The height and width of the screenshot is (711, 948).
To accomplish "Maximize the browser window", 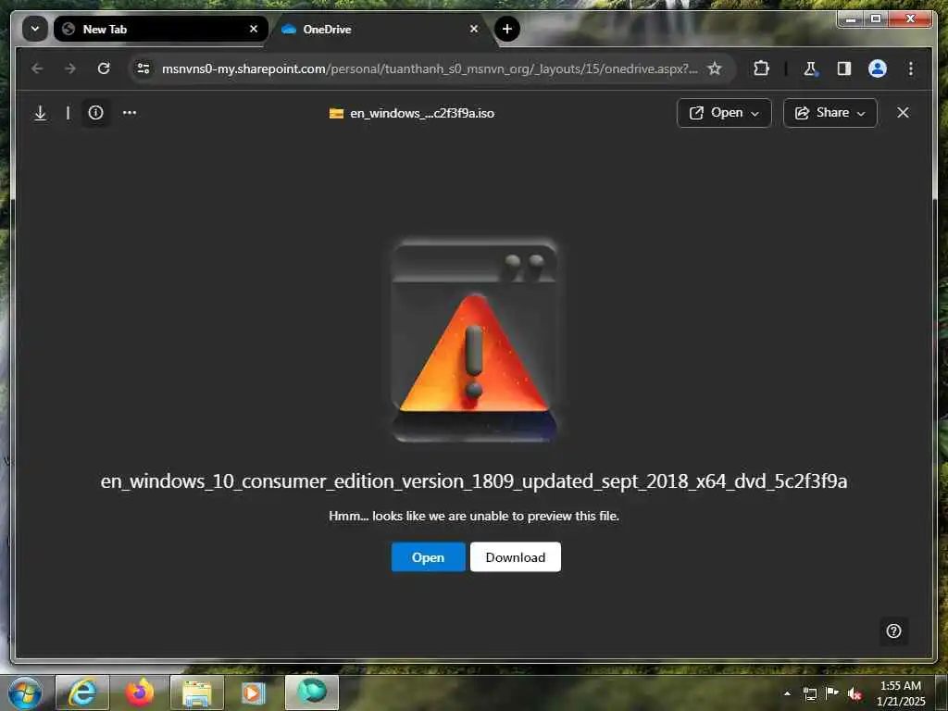I will 876,19.
